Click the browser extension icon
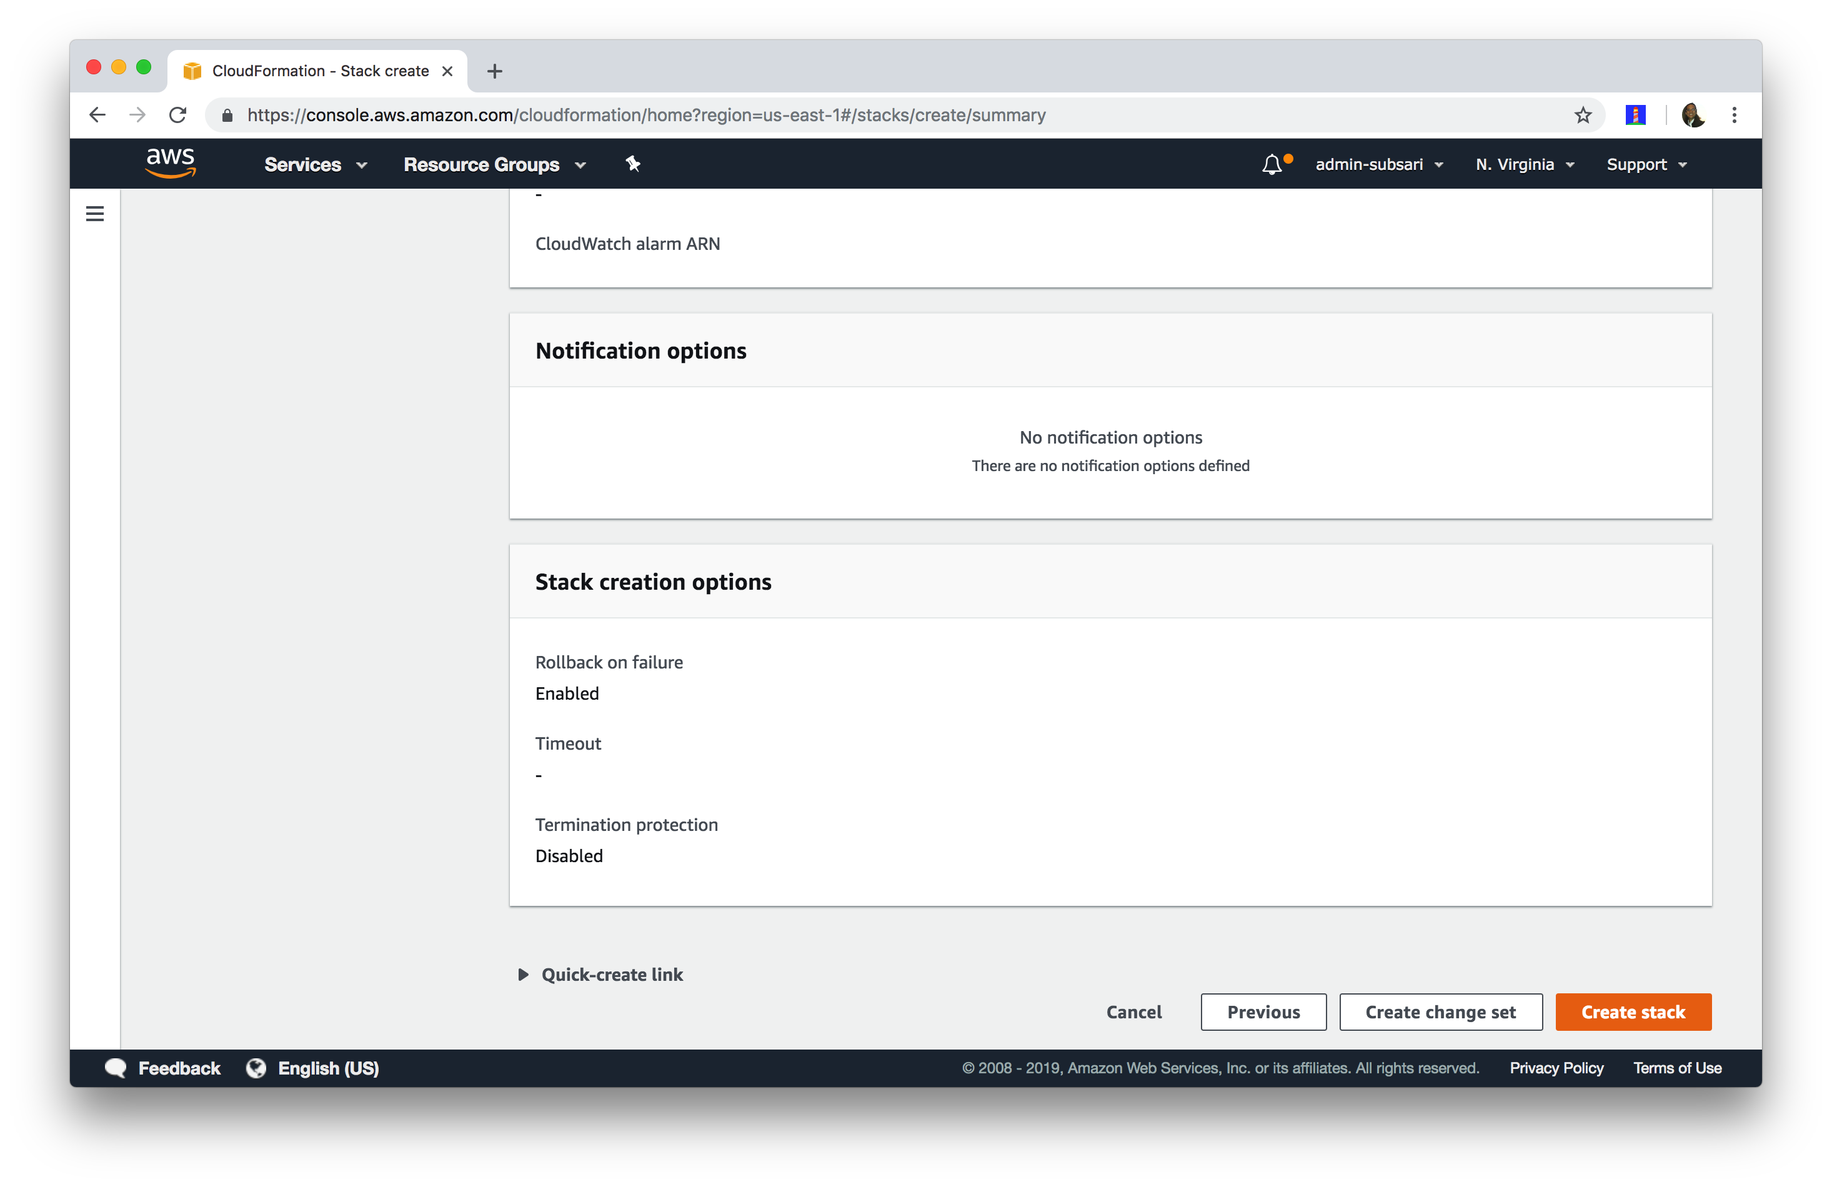This screenshot has height=1187, width=1832. pyautogui.click(x=1635, y=116)
